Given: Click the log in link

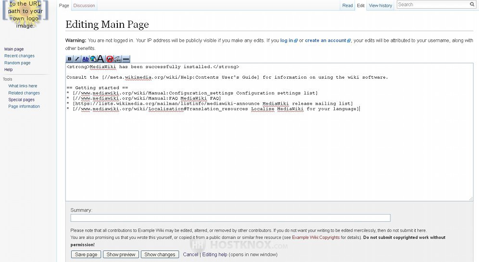Looking at the screenshot, I should click(x=287, y=40).
